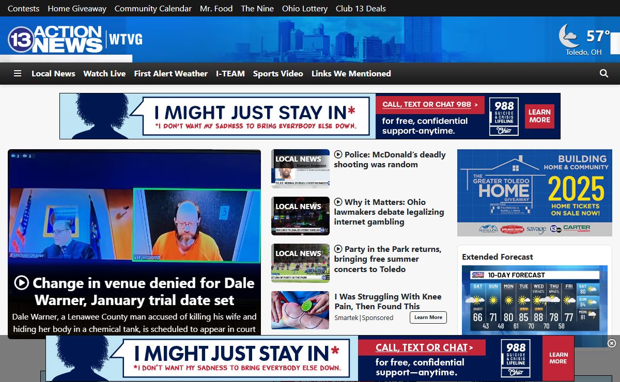Click the 988 Lifeline logo in top banner
The image size is (620, 382).
tap(504, 116)
